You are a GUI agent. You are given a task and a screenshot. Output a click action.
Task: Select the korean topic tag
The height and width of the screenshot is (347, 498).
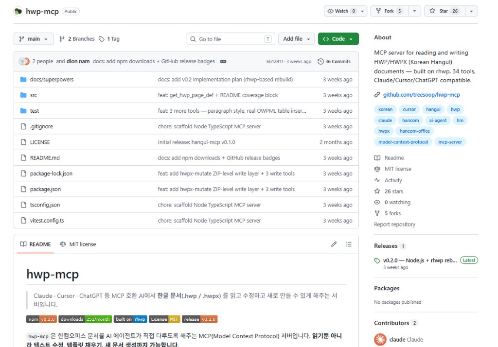[x=385, y=109]
